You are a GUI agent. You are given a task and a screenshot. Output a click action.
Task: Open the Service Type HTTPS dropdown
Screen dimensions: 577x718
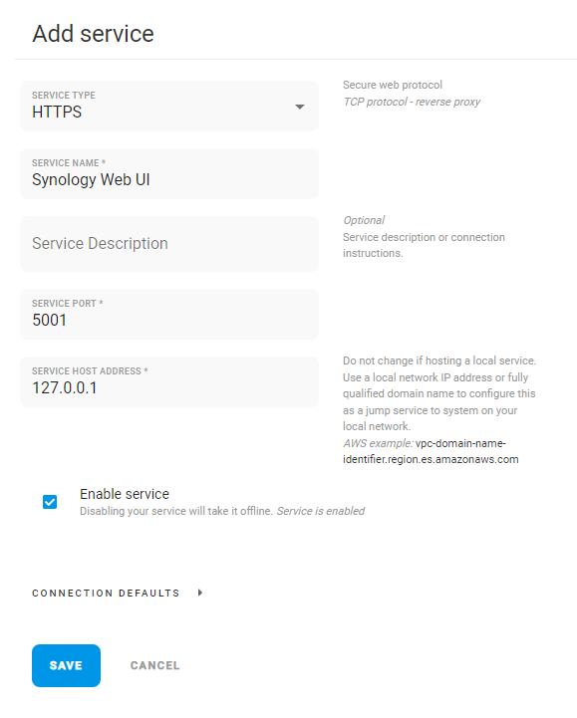click(x=169, y=107)
